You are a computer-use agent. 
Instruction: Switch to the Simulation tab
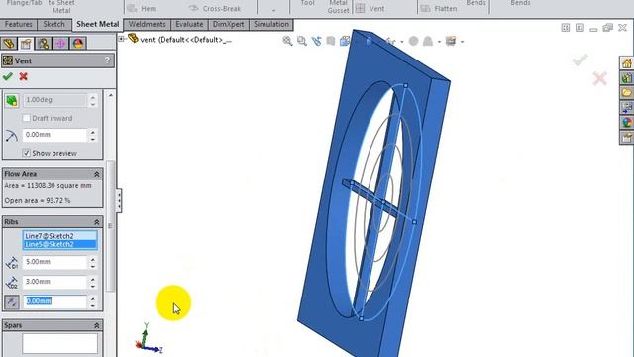coord(271,24)
